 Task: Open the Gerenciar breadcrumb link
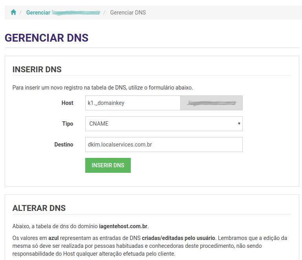[x=38, y=13]
